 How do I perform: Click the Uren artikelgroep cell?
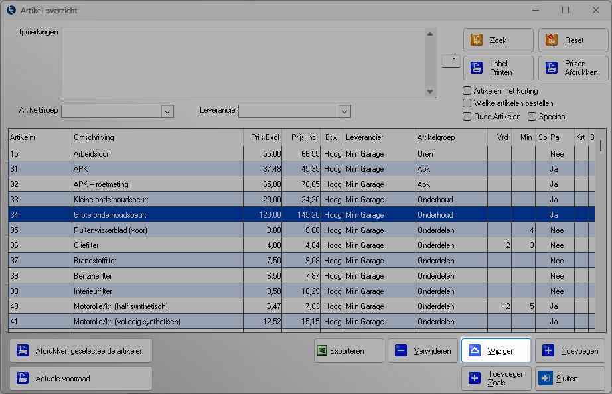click(451, 154)
